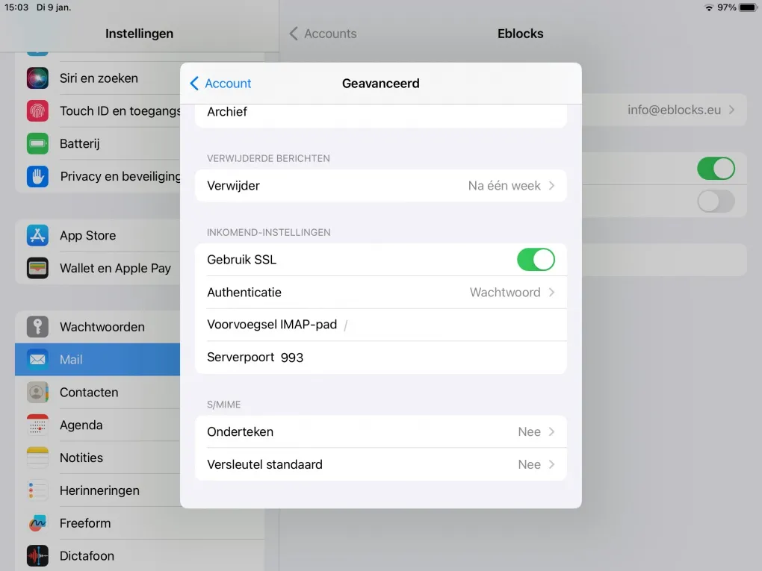This screenshot has width=762, height=571.
Task: Disable the Gebruik SSL switch
Action: [536, 260]
